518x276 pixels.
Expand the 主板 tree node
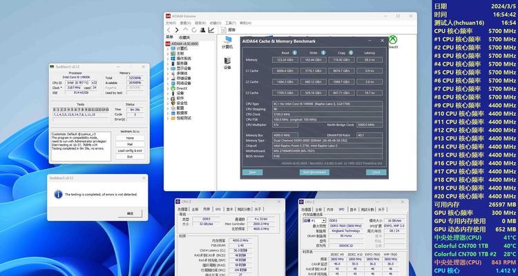tap(168, 54)
